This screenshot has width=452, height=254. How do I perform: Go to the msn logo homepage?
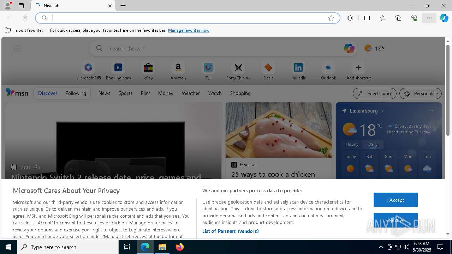[17, 93]
